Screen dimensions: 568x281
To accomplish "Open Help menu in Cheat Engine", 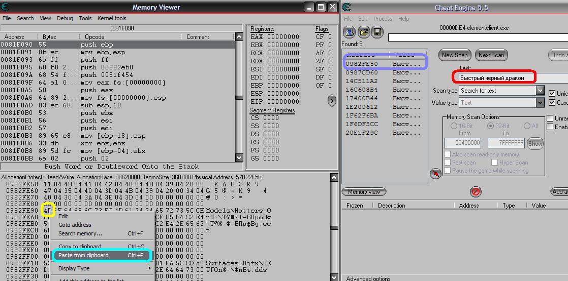I will [403, 19].
